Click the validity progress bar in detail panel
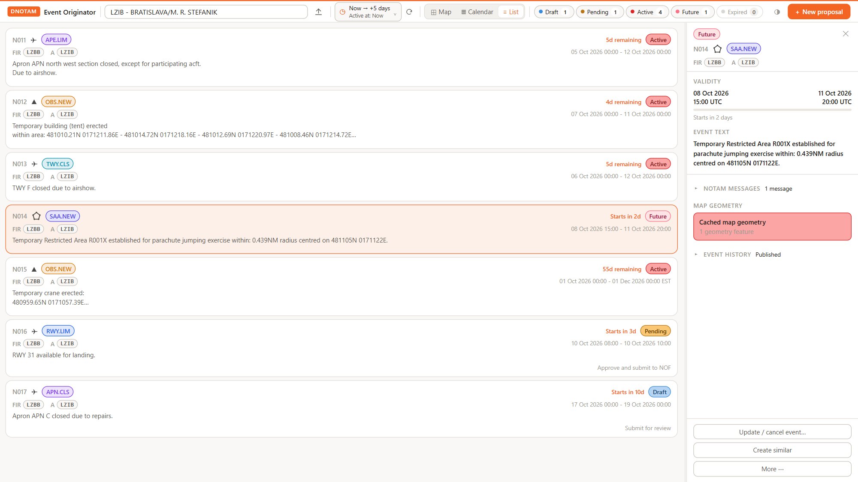Viewport: 858px width, 482px height. tap(772, 110)
